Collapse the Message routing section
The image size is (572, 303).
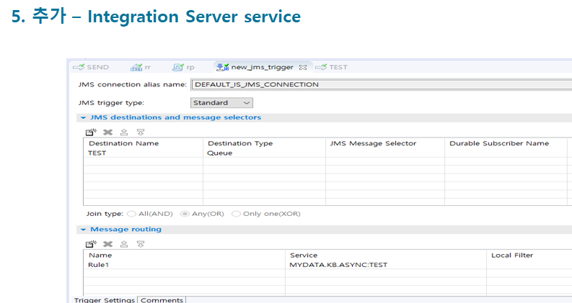click(83, 230)
